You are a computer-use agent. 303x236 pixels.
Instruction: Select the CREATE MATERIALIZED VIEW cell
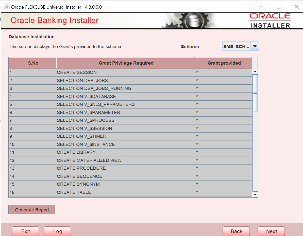(x=126, y=160)
